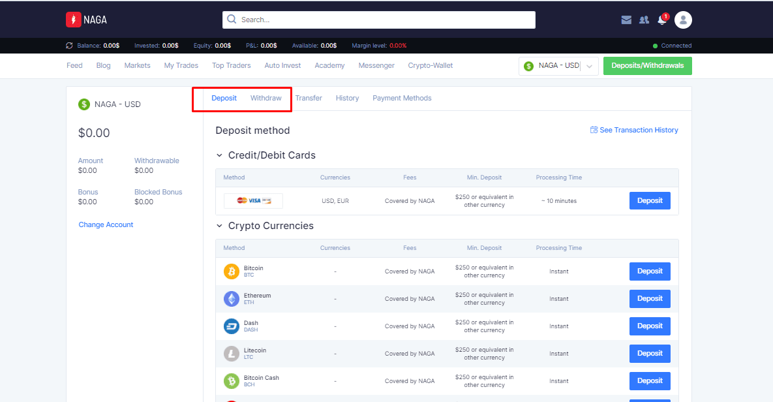Viewport: 773px width, 402px height.
Task: Open the NAGA - USD account dropdown
Action: [x=558, y=66]
